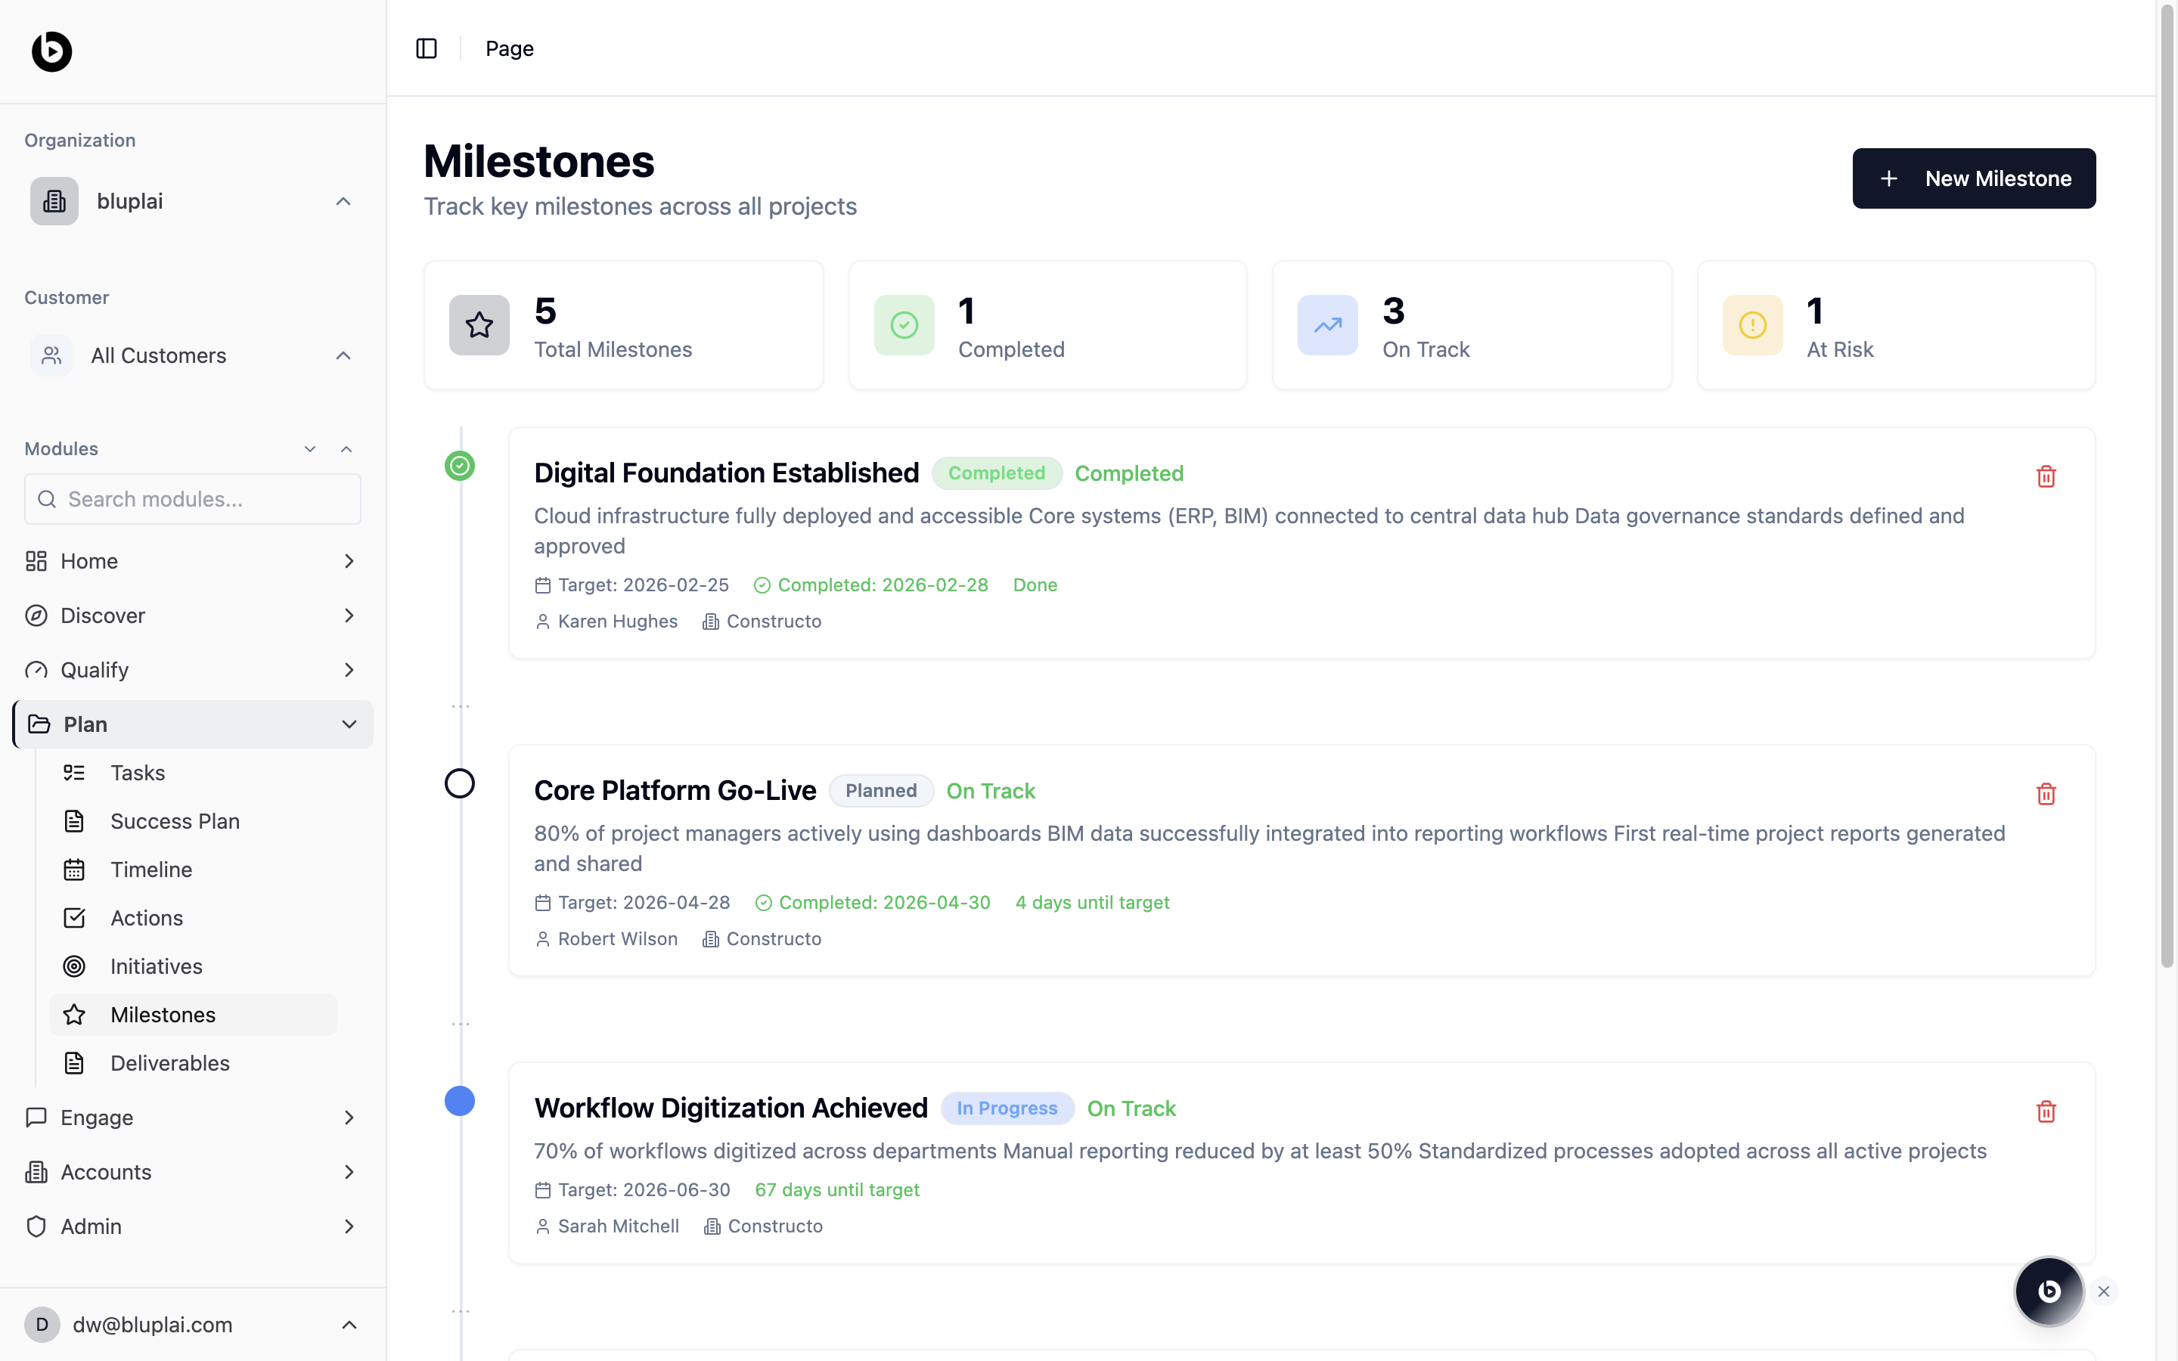
Task: Open the bluplai assistant floating button
Action: (x=2049, y=1291)
